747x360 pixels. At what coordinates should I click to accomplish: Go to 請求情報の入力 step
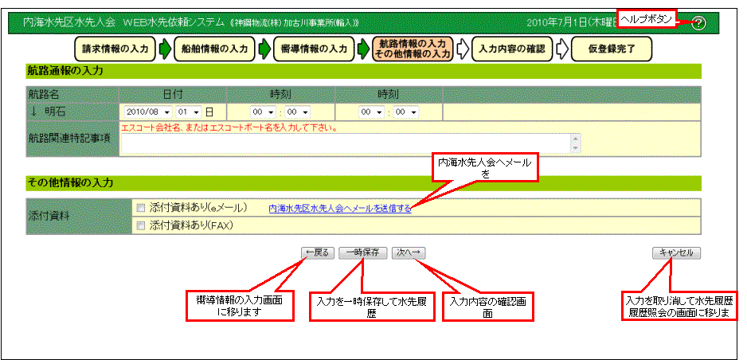pos(115,49)
